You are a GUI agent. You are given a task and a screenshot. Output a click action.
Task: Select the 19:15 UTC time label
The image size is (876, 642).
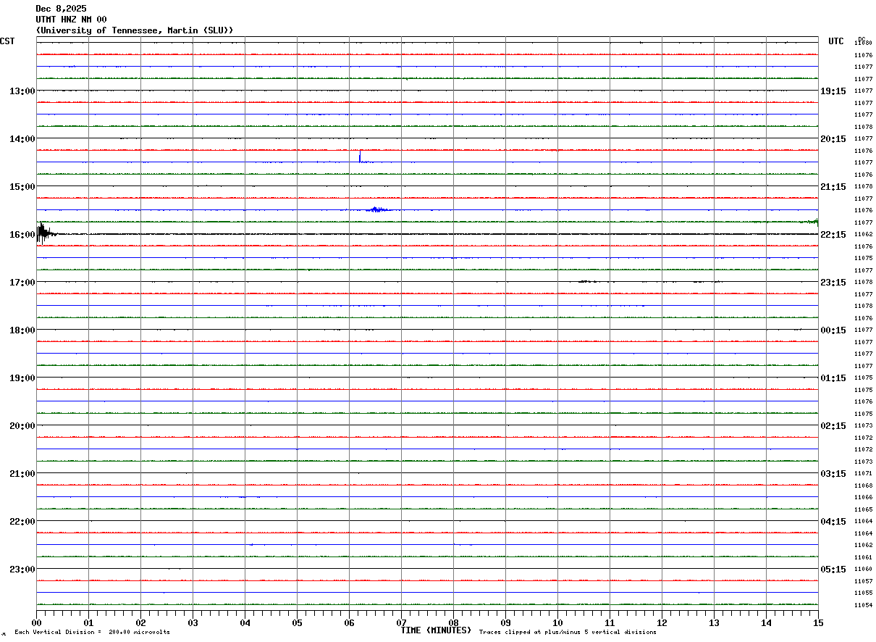click(x=833, y=91)
